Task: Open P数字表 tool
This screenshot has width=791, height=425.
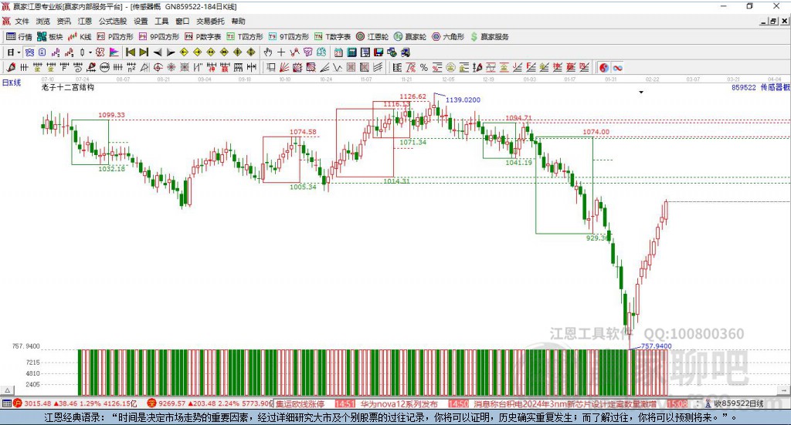Action: (x=203, y=37)
